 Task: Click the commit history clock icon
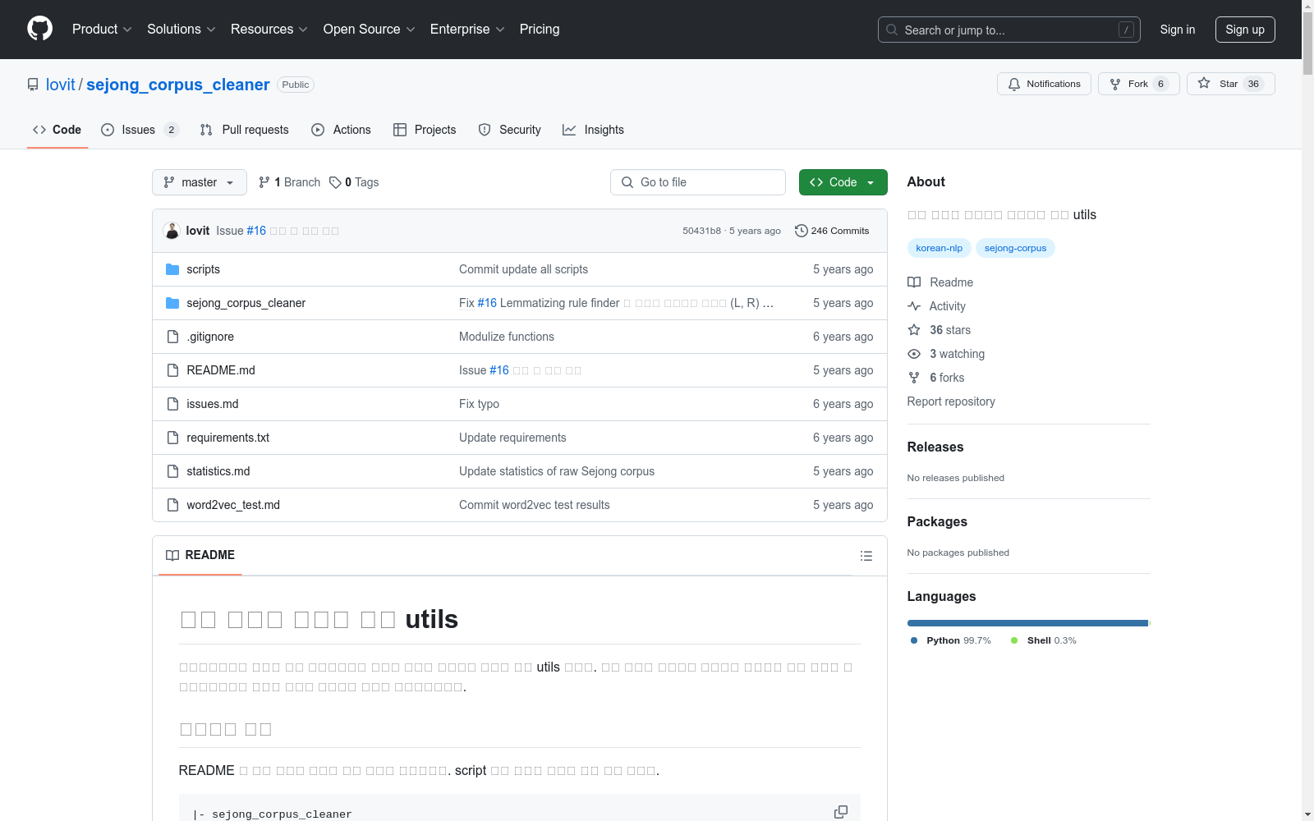click(x=802, y=231)
